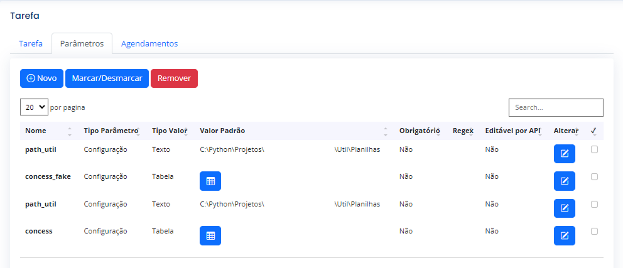Open the 20 per page dropdown
Image resolution: width=623 pixels, height=268 pixels.
(x=34, y=107)
